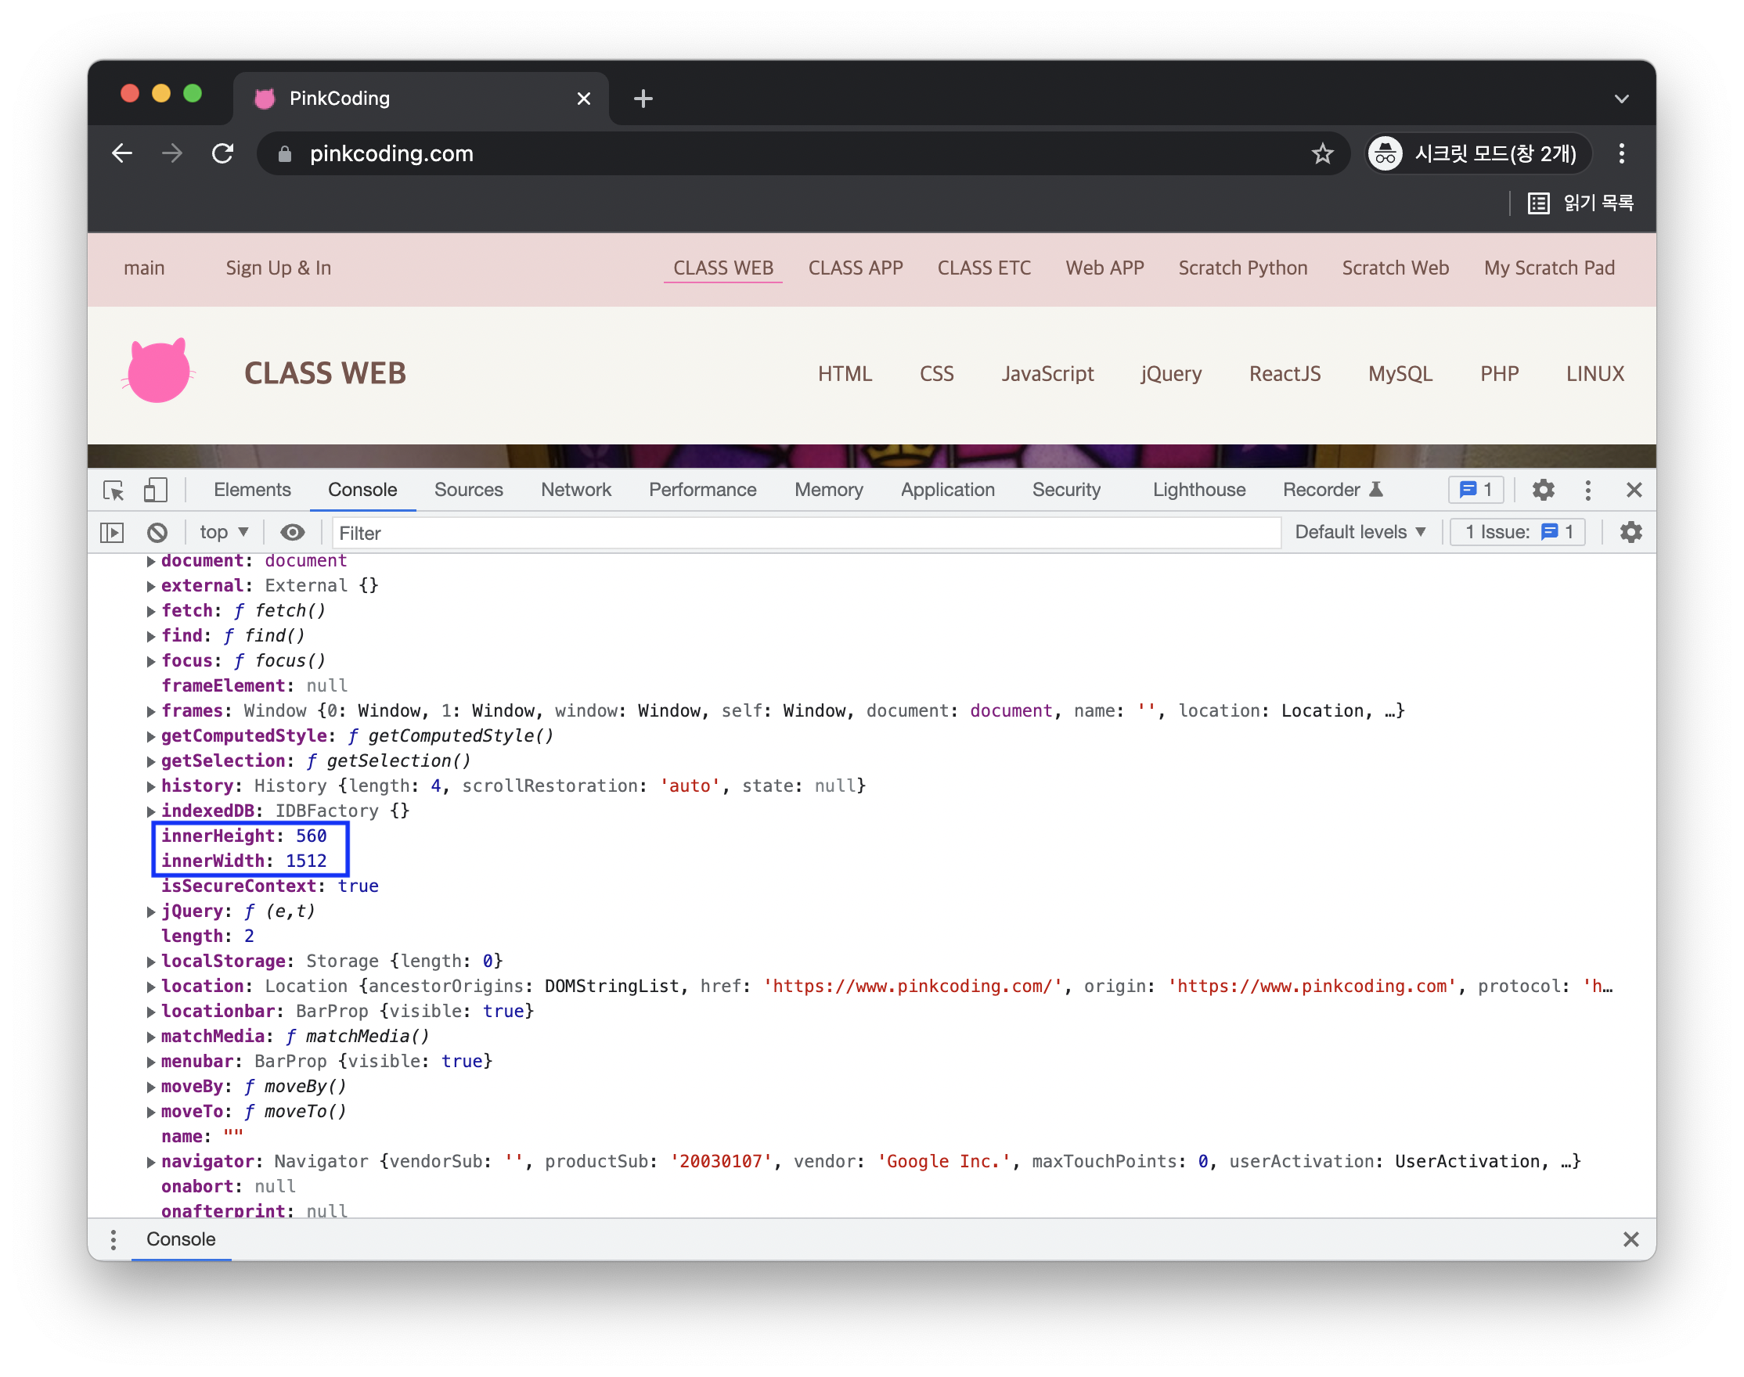Click the 1 Issue button
1744x1377 pixels.
click(1517, 532)
